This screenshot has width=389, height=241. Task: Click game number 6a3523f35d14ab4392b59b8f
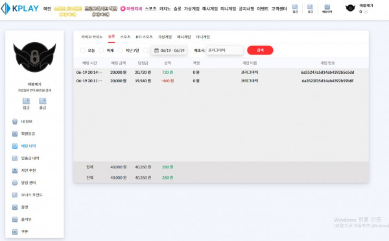[x=327, y=81]
